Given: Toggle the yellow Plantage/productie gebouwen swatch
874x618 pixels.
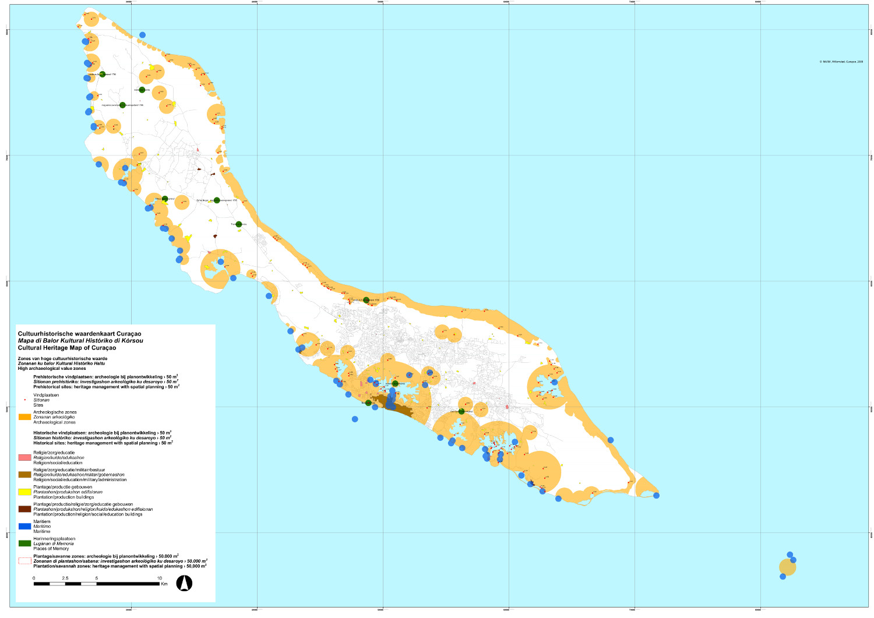Looking at the screenshot, I should point(23,492).
